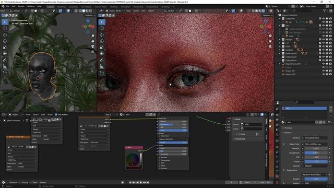This screenshot has height=188, width=334.
Task: Open the Options dropdown in left viewport
Action: pos(89,15)
